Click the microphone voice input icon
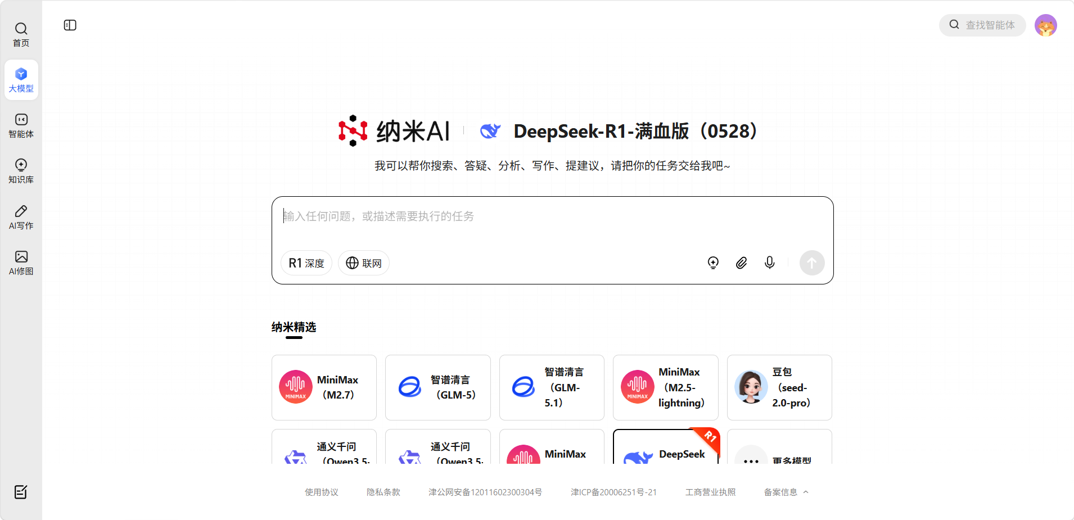This screenshot has width=1074, height=520. click(x=770, y=263)
